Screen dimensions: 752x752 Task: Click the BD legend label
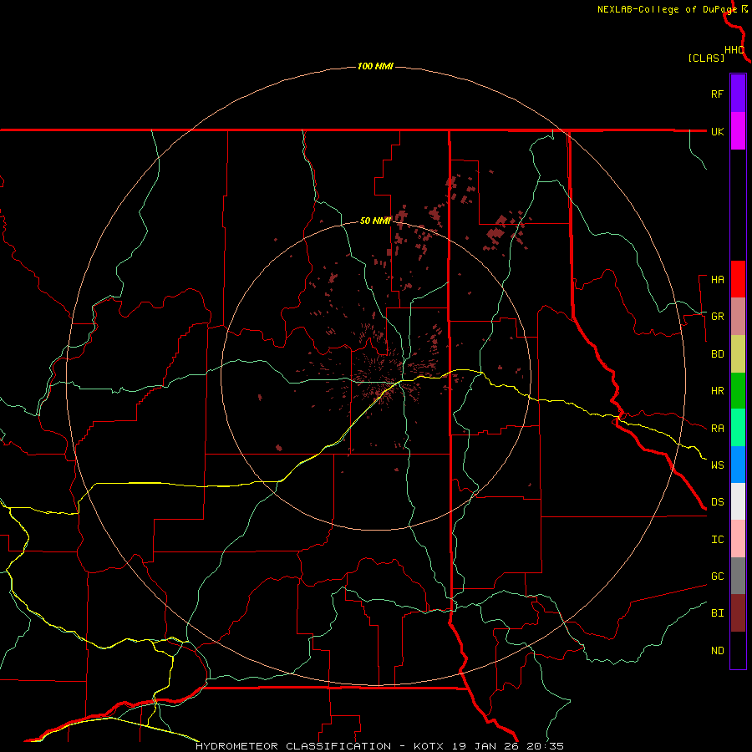coord(717,354)
